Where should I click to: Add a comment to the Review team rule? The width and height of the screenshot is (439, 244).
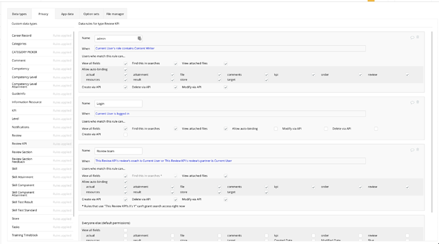click(x=412, y=150)
